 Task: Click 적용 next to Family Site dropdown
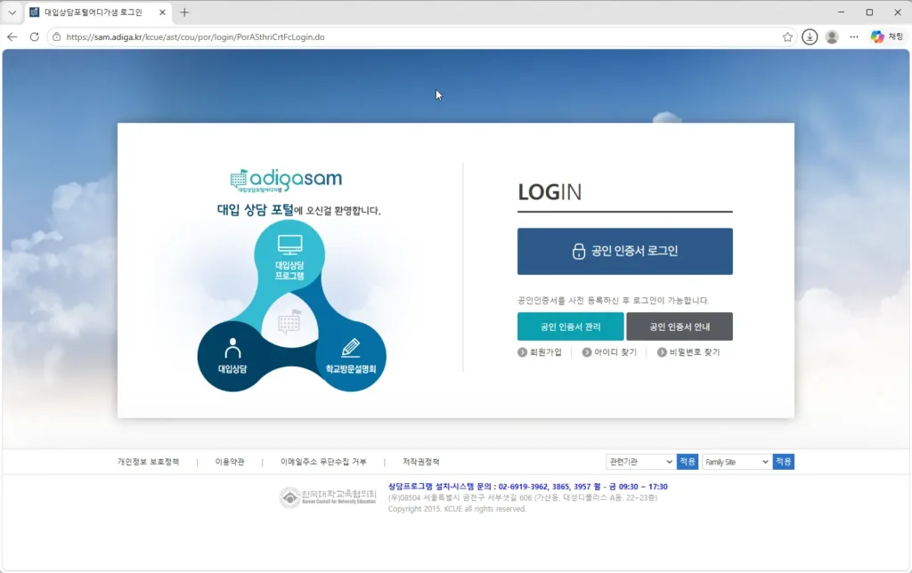click(x=784, y=462)
